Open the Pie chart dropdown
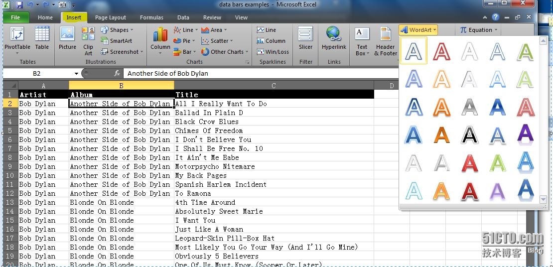The width and height of the screenshot is (553, 267). click(x=184, y=41)
